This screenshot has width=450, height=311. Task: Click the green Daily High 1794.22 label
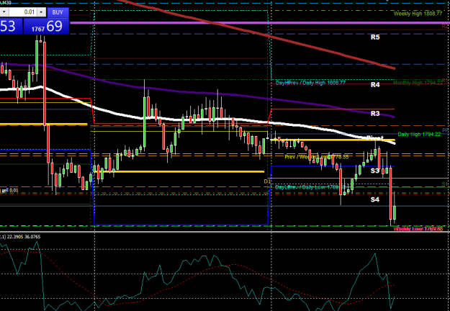point(420,135)
